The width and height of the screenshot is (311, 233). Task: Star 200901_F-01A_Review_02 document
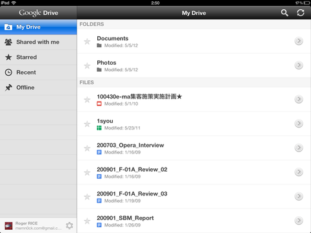87,172
